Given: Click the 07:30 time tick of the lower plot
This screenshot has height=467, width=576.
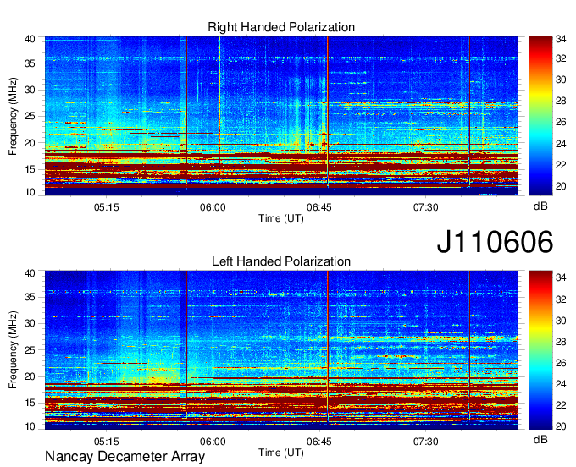Looking at the screenshot, I should [x=425, y=442].
